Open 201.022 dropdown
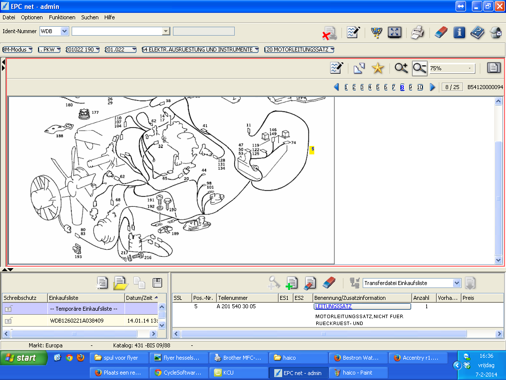Viewport: 506px width, 380px height. [121, 49]
